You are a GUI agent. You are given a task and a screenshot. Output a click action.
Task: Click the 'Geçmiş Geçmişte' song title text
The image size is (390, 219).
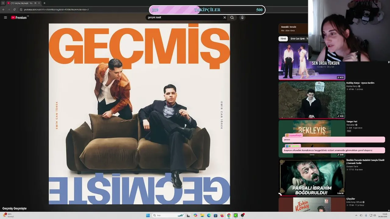[14, 209]
